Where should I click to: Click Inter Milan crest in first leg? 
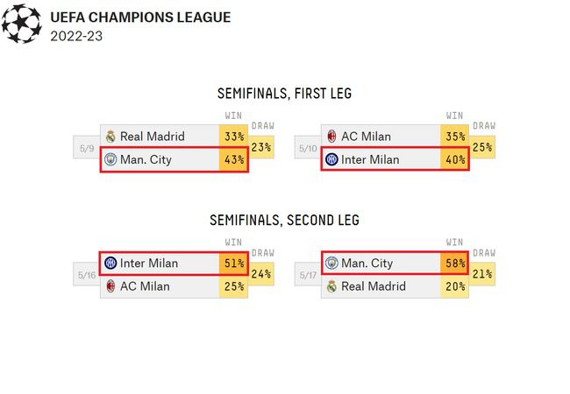pos(331,160)
